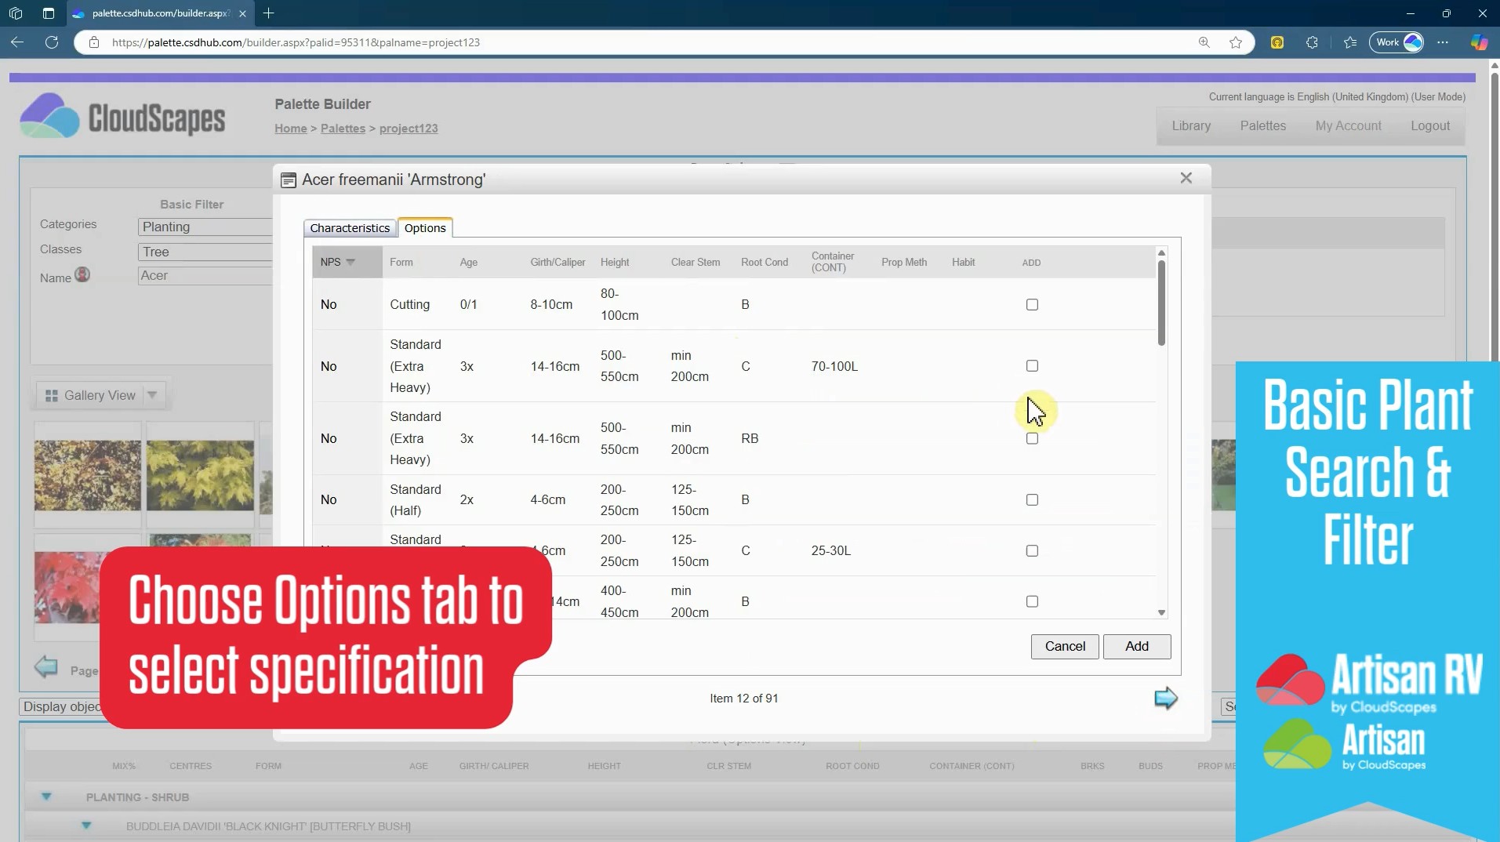Click the Cancel button
The width and height of the screenshot is (1500, 842).
pos(1064,646)
